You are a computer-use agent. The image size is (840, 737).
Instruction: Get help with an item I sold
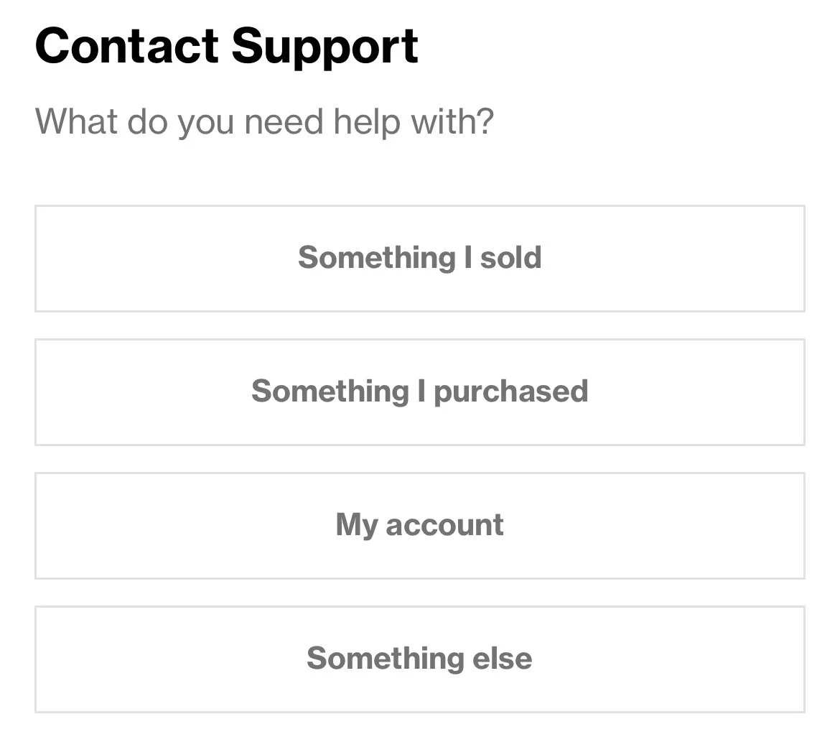[420, 259]
